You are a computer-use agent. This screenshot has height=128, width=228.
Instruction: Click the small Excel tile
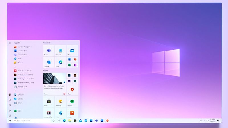[x=69, y=65]
